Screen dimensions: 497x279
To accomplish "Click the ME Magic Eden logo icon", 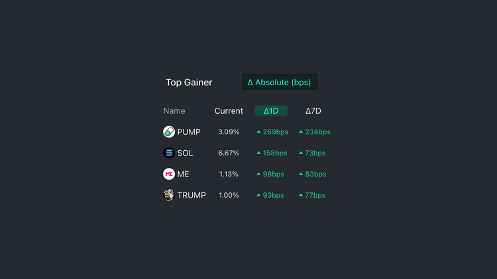I will (x=169, y=175).
